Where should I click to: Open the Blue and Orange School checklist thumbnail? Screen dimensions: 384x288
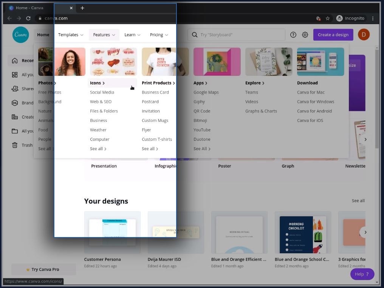tap(303, 232)
